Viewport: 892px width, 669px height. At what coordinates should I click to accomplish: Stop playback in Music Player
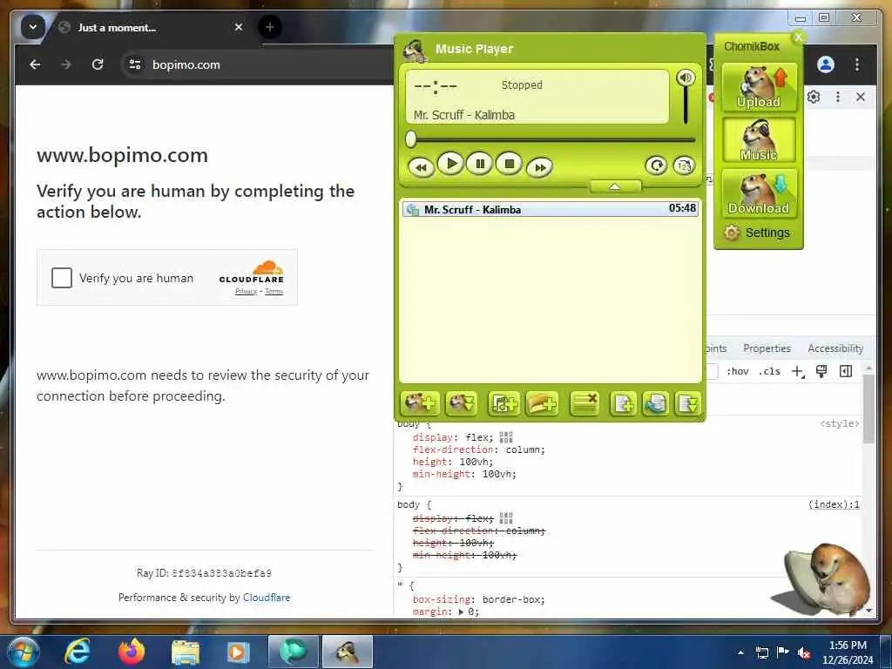point(509,165)
